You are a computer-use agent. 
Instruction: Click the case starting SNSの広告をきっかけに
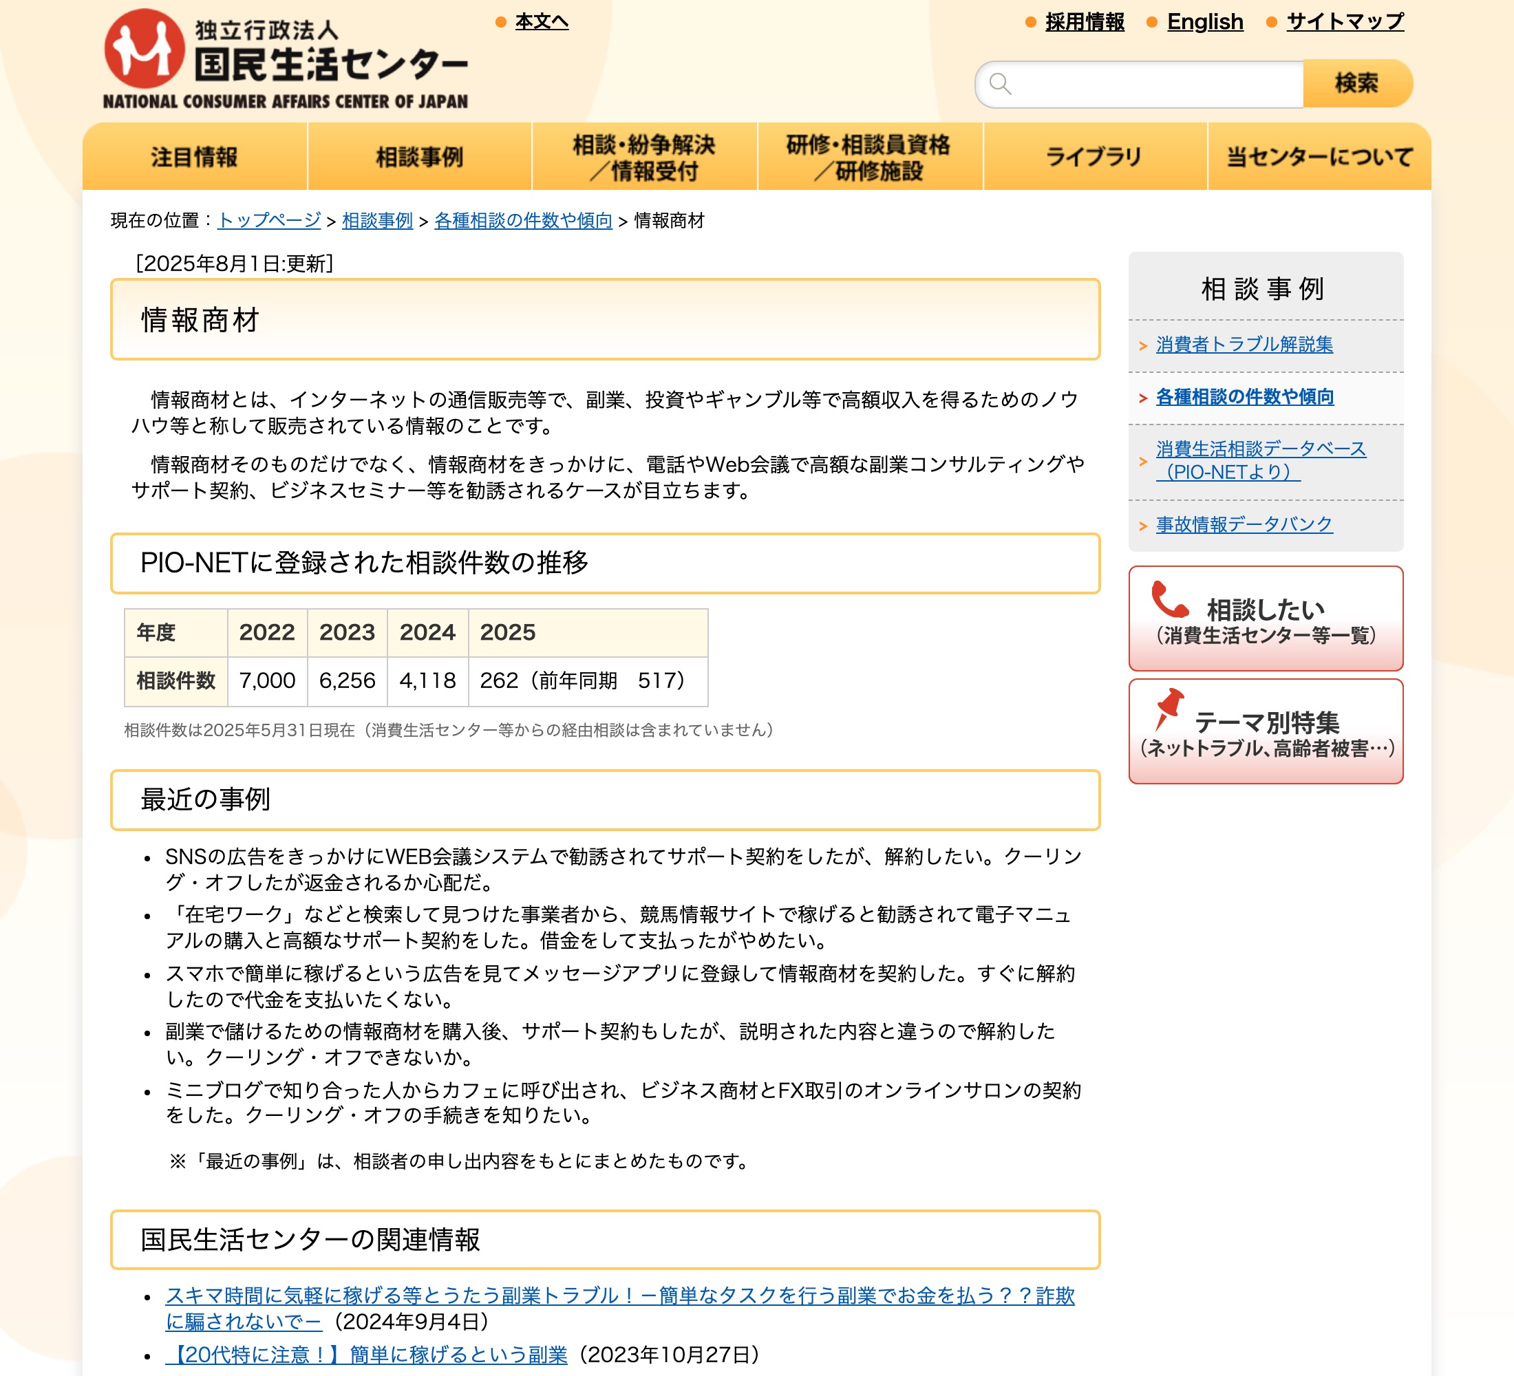click(x=623, y=870)
